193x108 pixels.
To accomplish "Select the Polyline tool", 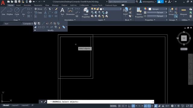I will point(10,11).
